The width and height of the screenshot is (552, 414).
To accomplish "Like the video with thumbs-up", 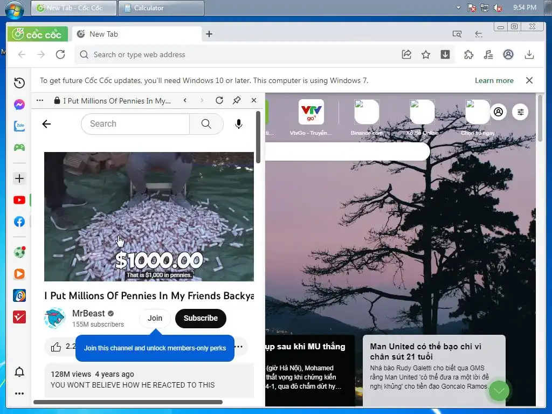I will pos(56,347).
